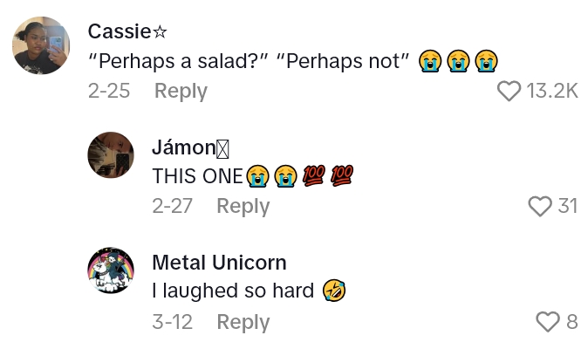
Task: Open Jámon's profile avatar
Action: pos(111,155)
